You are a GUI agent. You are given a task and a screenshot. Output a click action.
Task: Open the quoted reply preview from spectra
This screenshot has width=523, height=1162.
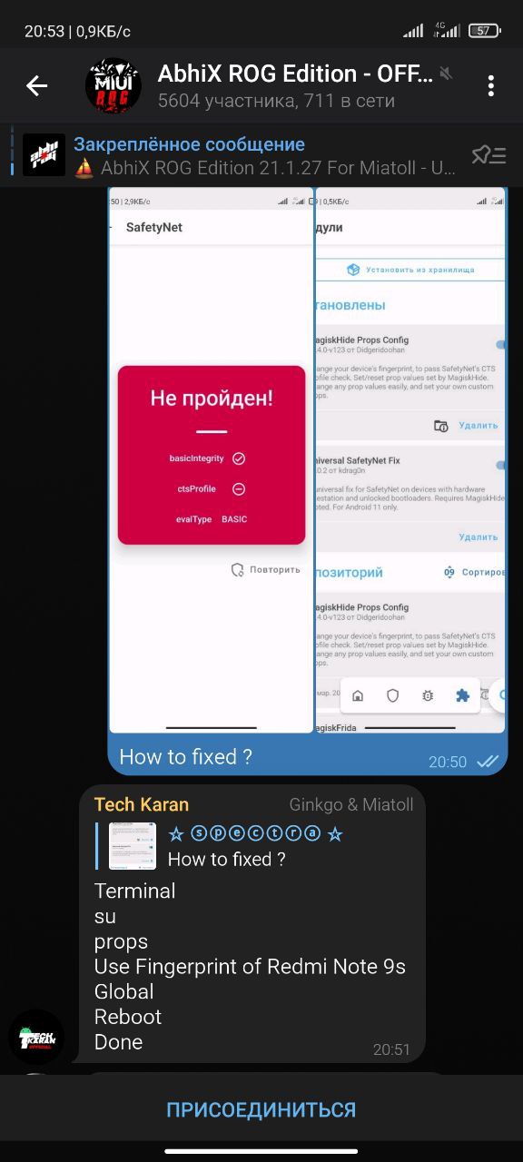(227, 846)
